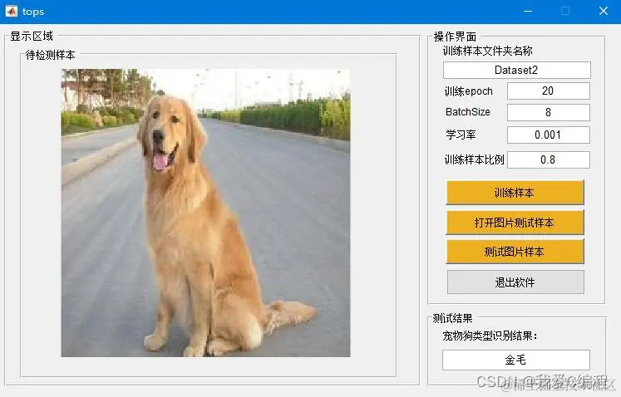Viewport: 621px width, 397px height.
Task: Click the 训练样本比例 label
Action: pyautogui.click(x=474, y=160)
